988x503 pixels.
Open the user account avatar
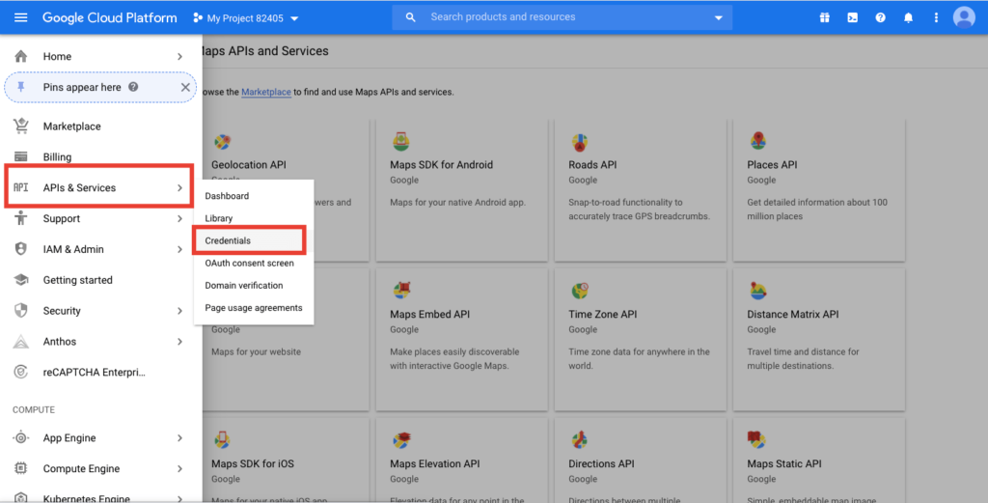(x=964, y=17)
